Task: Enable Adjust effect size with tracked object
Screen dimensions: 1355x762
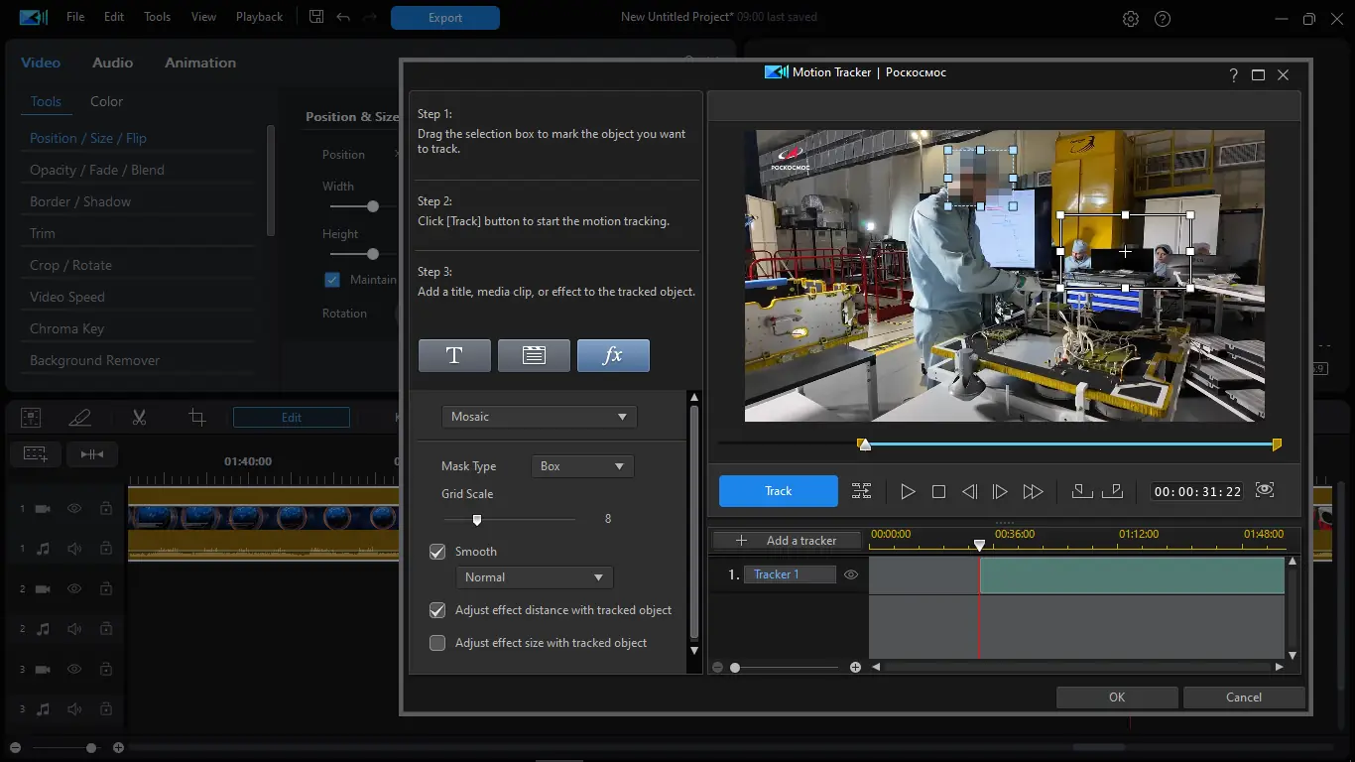Action: (437, 643)
